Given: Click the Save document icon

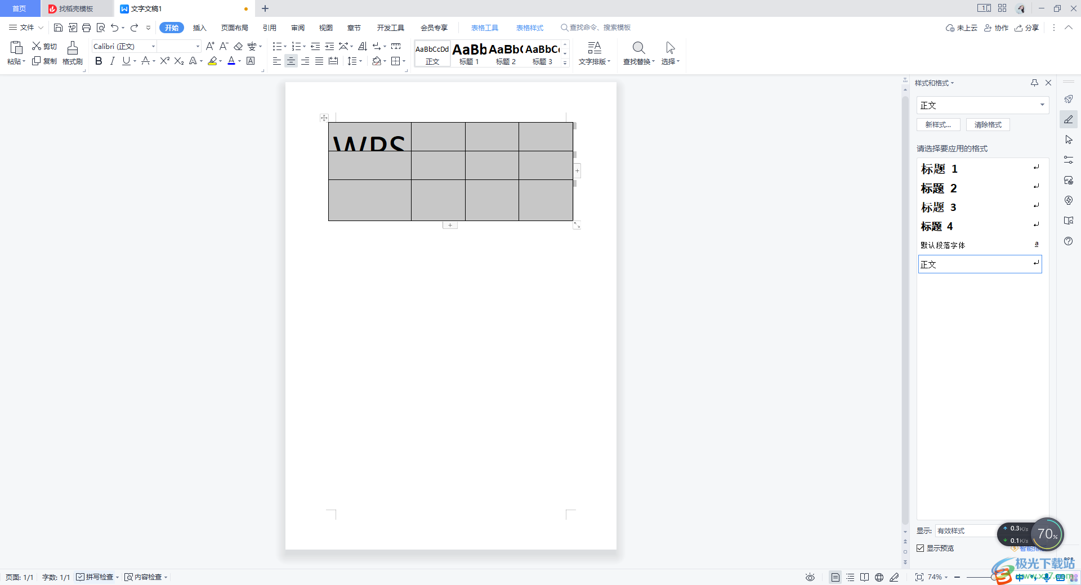Looking at the screenshot, I should point(58,28).
